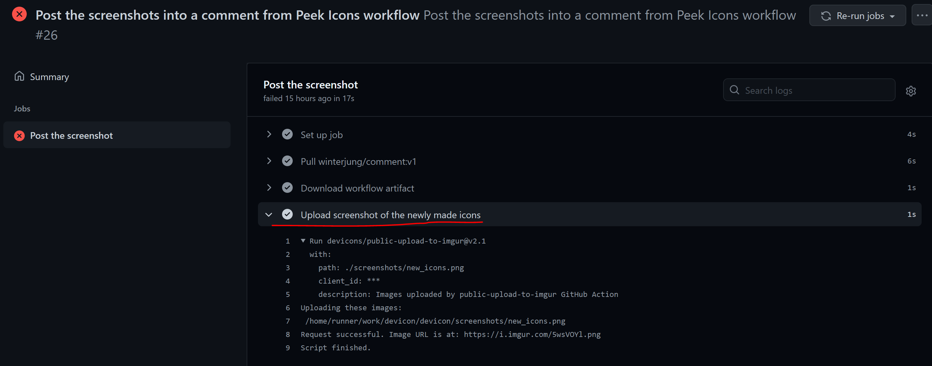Click the success checkmark beside Set up job
The height and width of the screenshot is (366, 932).
click(287, 134)
